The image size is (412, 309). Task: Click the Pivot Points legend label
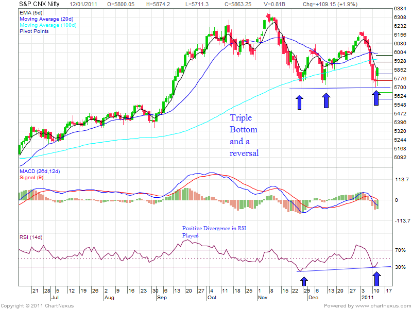click(33, 31)
